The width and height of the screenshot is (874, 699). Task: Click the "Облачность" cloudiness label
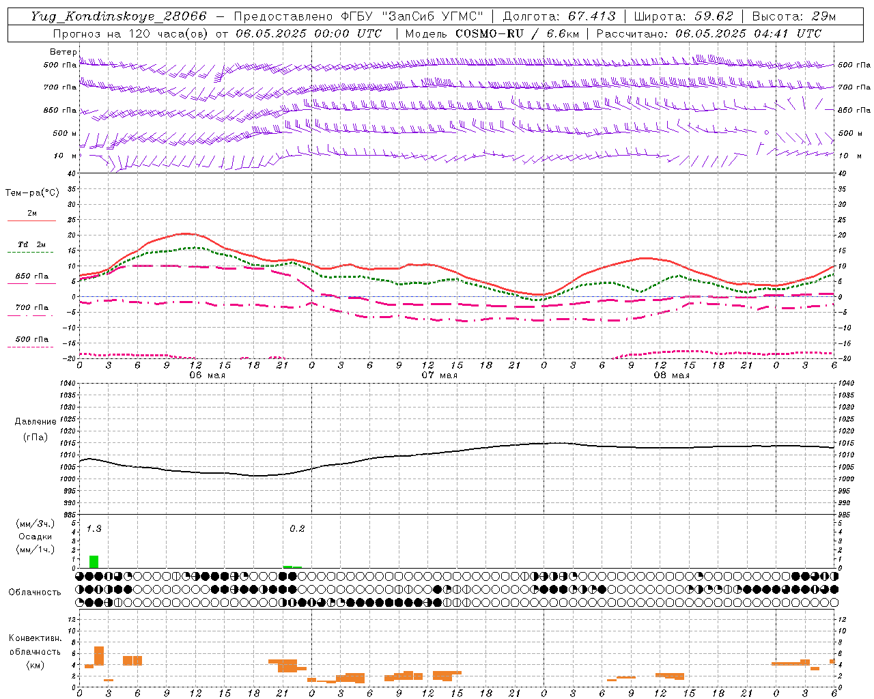pos(35,592)
